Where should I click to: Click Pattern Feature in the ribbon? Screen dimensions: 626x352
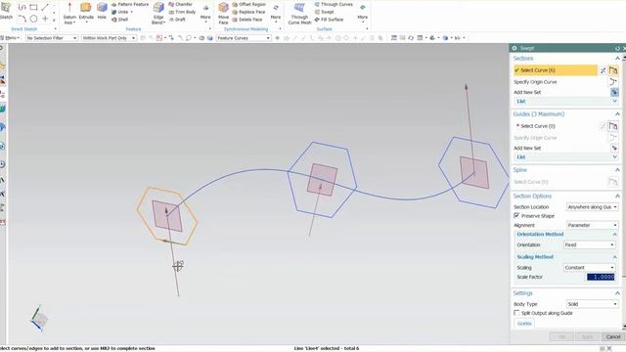130,4
